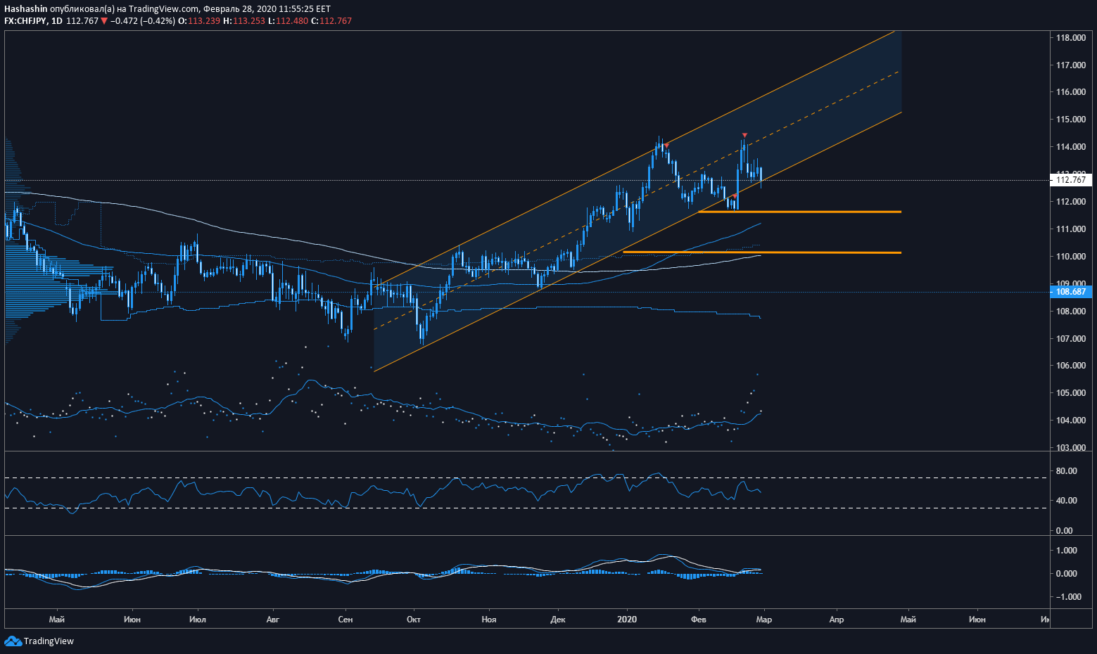This screenshot has width=1097, height=654.
Task: Click the 116.000 price axis label
Action: point(1070,92)
